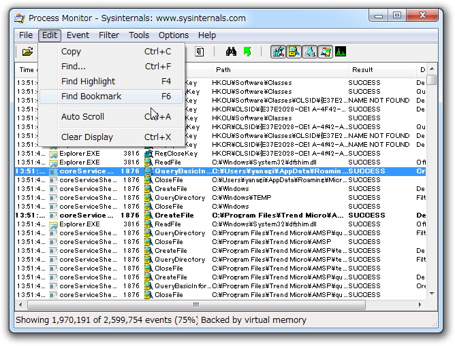
Task: Click the file icon beside bottom QueryBasicInfor operation
Action: click(x=148, y=286)
